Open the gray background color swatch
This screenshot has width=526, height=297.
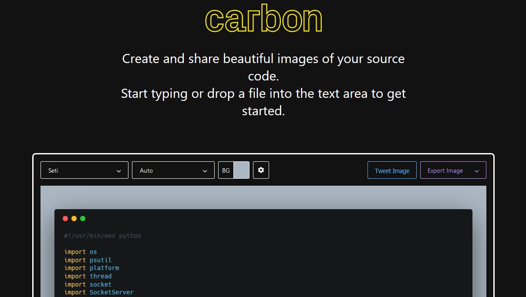(x=242, y=170)
